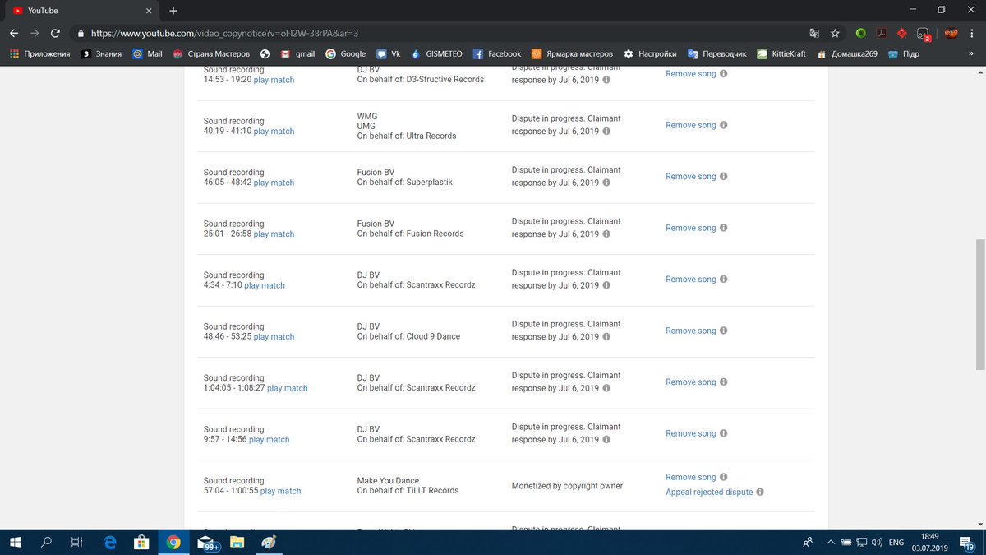Remove song for the Fusion Records claim

click(x=691, y=228)
